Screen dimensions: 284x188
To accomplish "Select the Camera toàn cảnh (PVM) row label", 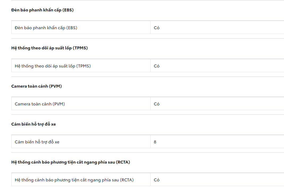I will tap(40, 104).
